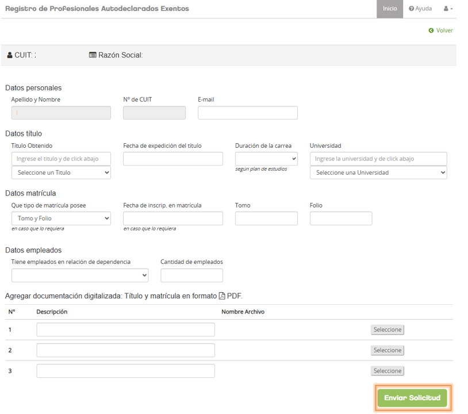Image resolution: width=468 pixels, height=414 pixels.
Task: Focus the Cantidad de empleados field
Action: [191, 276]
